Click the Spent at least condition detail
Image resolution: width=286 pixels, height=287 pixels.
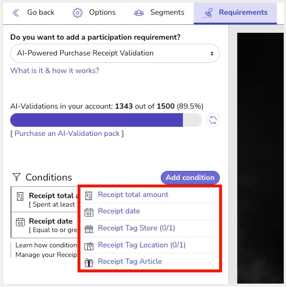point(53,204)
